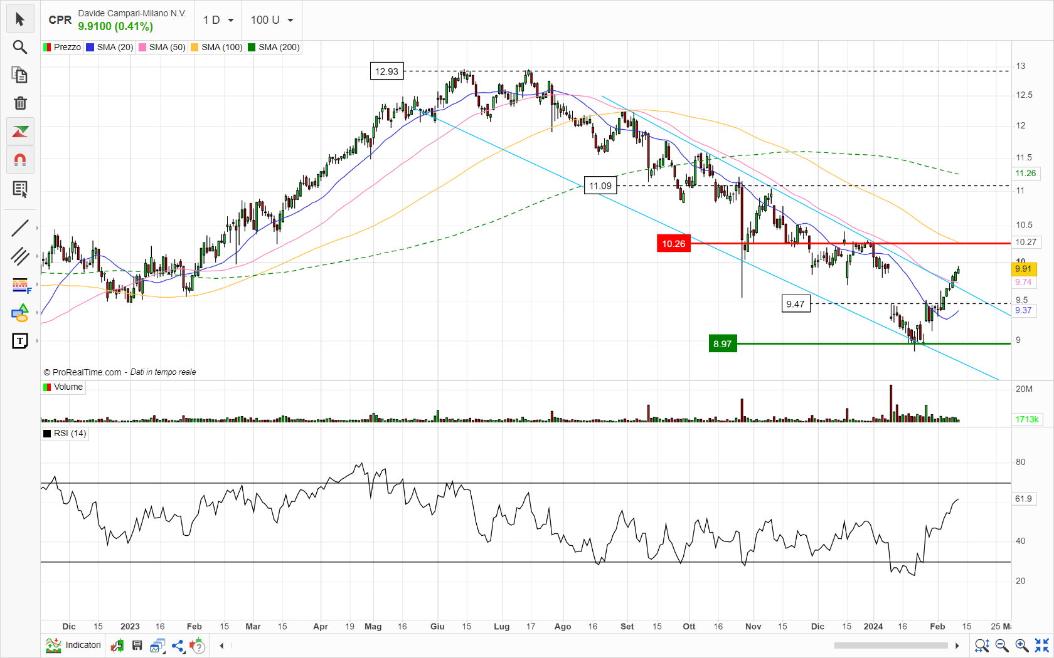Open the 100 U units dropdown
Screen dimensions: 1054x658
pyautogui.click(x=272, y=20)
